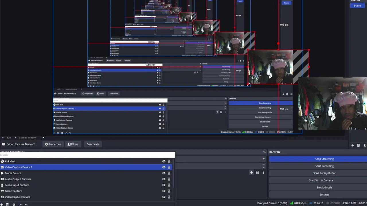Image resolution: width=367 pixels, height=206 pixels.
Task: Click the recording status dot beside 00:00:00
Action: coord(328,203)
